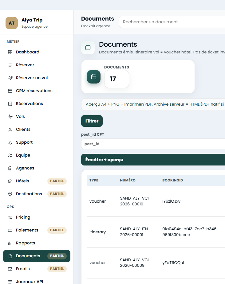This screenshot has height=284, width=225.
Task: Click the PARTIEL badge next to Emails
Action: pos(57,269)
